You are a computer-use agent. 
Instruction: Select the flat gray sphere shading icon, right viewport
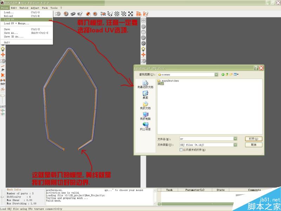(143, 27)
